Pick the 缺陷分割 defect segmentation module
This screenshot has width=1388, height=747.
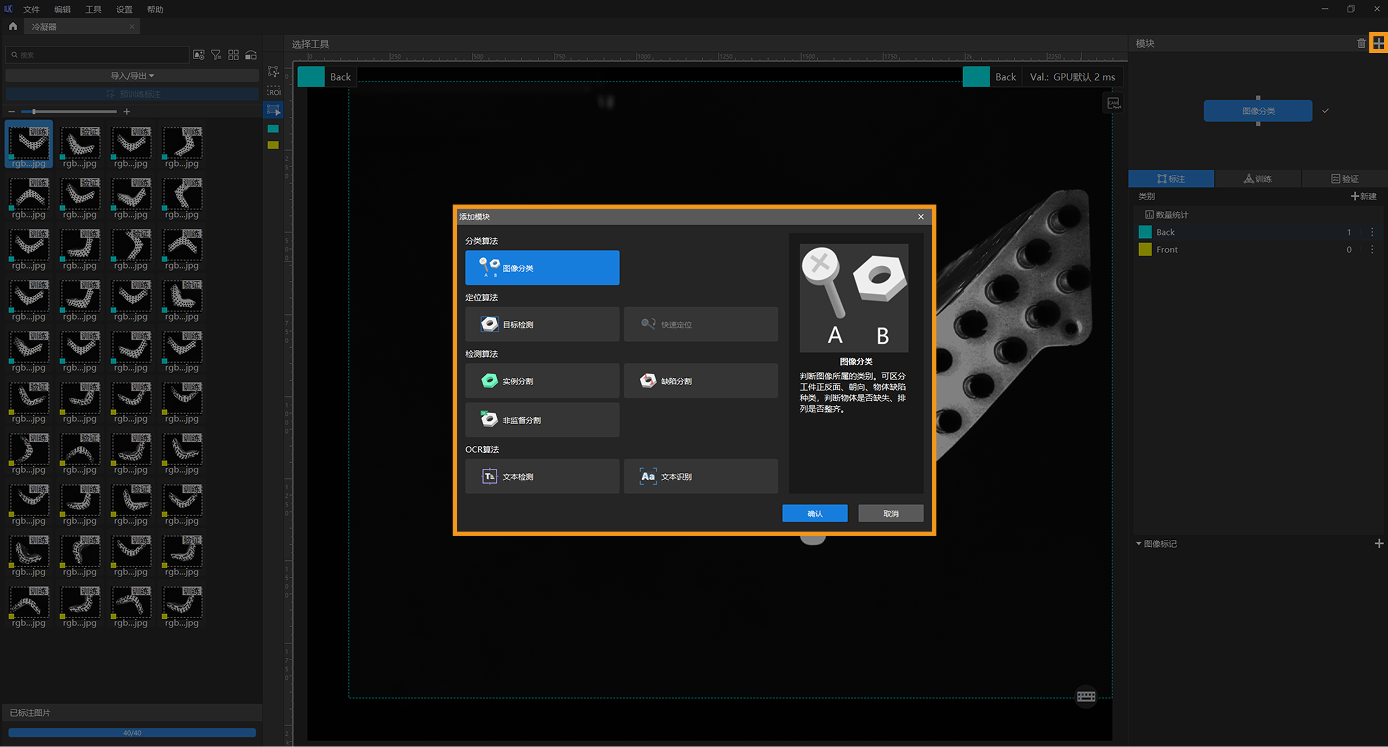pos(700,381)
